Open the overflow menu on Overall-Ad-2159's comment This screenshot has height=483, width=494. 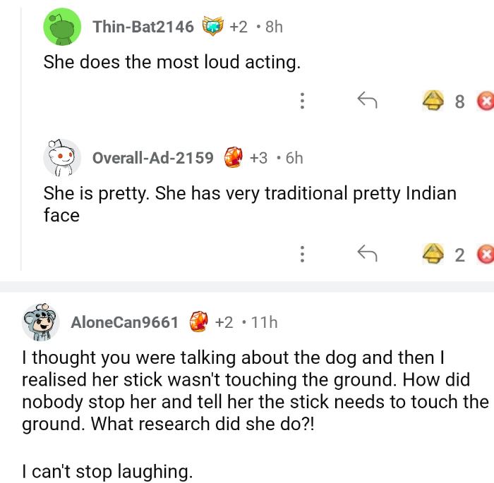tap(302, 253)
